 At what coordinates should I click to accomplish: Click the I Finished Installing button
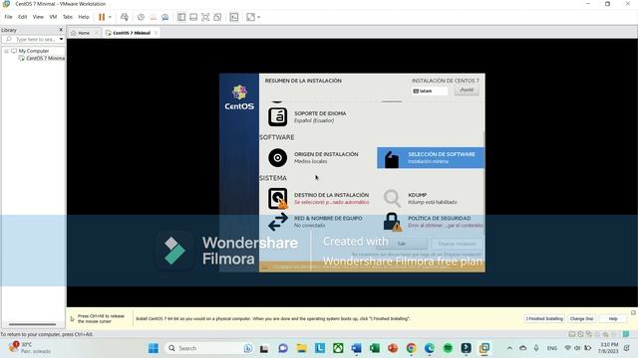pos(544,319)
